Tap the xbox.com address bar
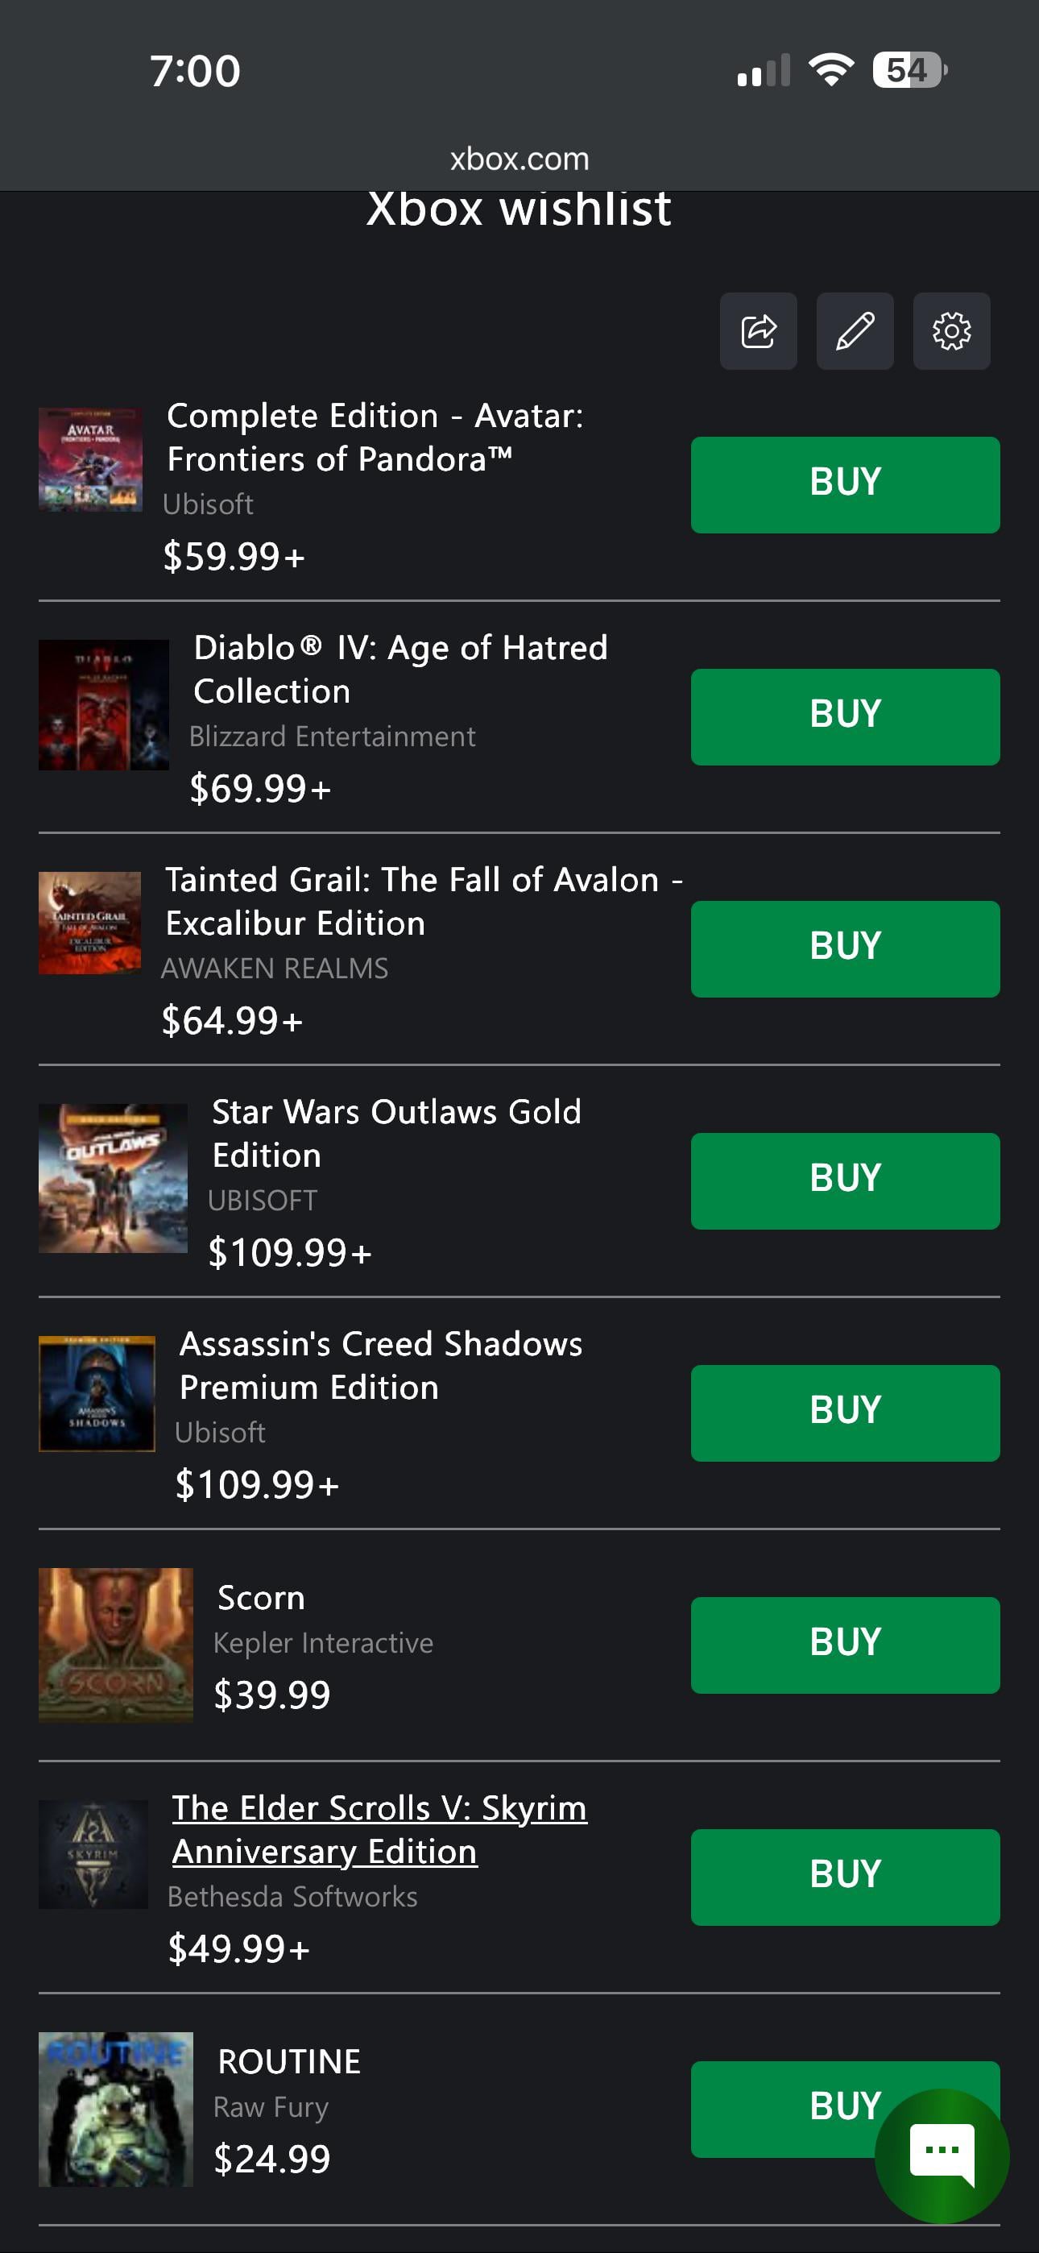The height and width of the screenshot is (2253, 1039). pyautogui.click(x=519, y=160)
